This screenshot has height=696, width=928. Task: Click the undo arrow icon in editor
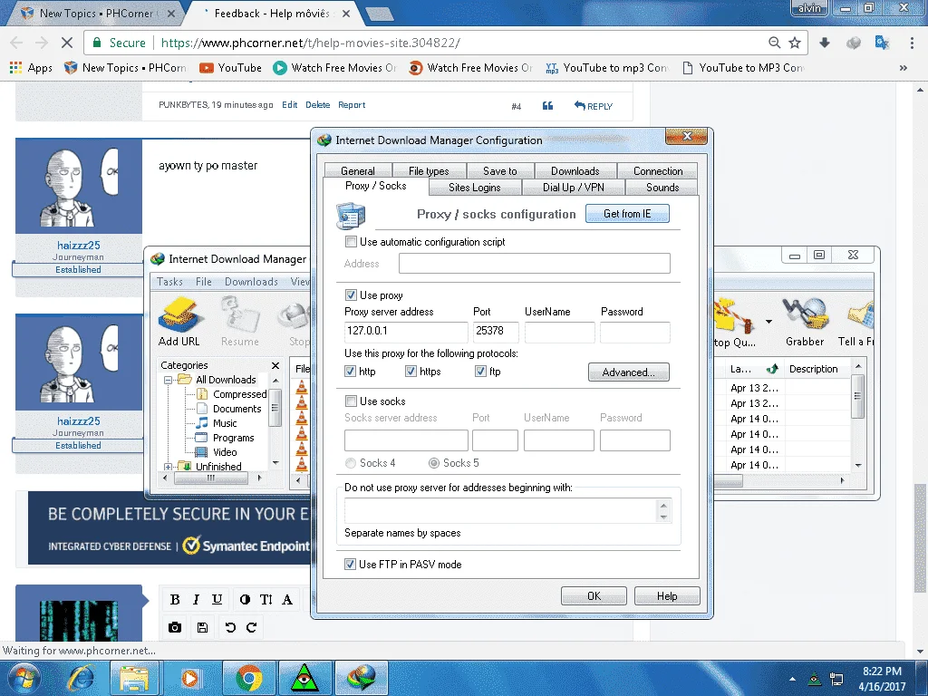[x=230, y=627]
